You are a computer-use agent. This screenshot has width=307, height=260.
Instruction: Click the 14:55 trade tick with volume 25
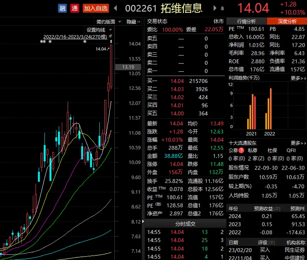(185, 240)
